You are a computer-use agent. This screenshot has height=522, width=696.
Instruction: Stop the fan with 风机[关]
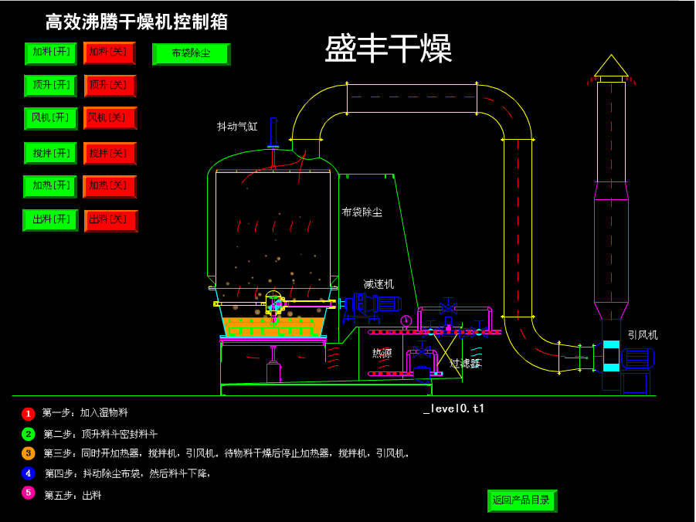tap(109, 118)
